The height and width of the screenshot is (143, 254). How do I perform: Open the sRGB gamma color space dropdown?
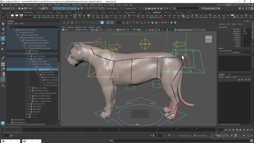(190, 30)
